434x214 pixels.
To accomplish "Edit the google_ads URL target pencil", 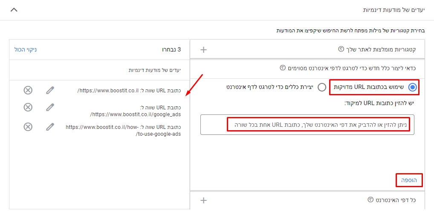I will coord(50,107).
